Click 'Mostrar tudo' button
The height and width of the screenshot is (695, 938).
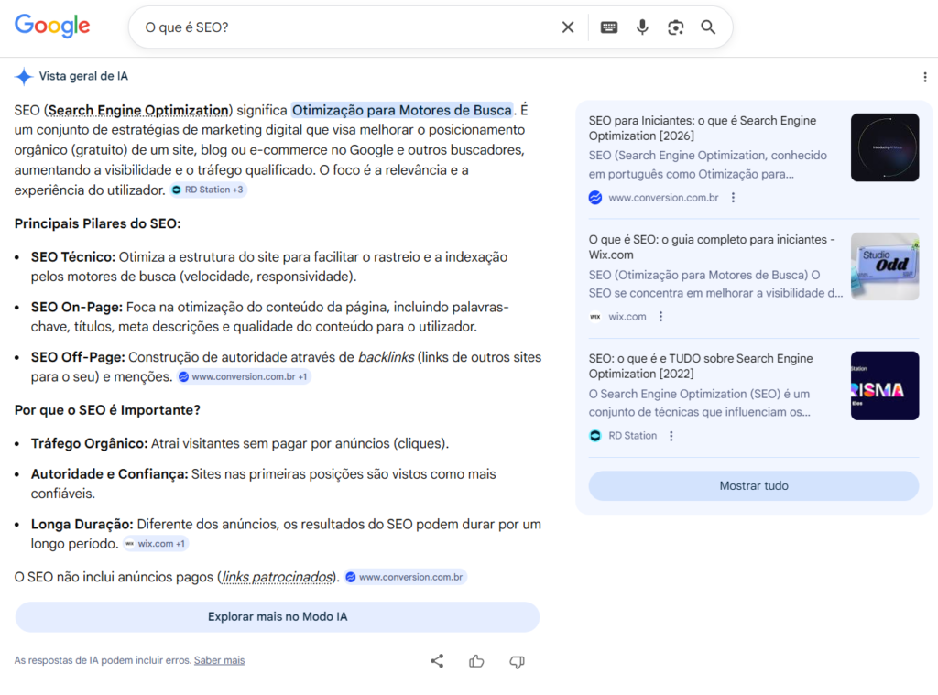(x=753, y=486)
